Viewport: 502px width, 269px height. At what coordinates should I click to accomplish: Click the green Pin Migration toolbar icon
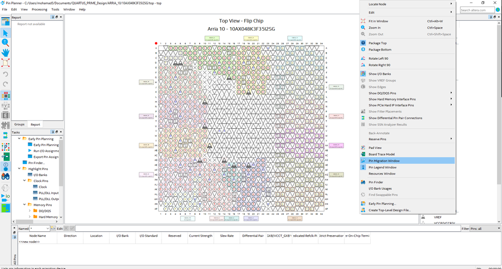(6, 208)
